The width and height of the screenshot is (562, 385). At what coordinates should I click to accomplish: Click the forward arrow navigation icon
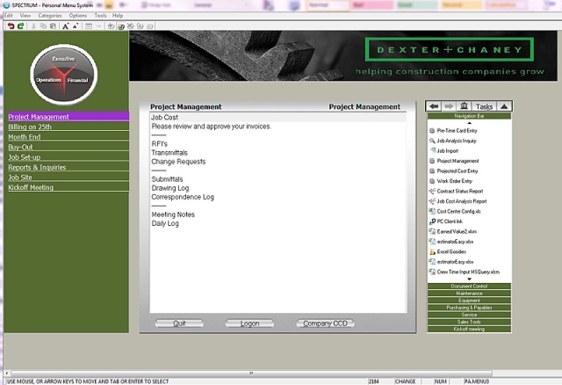(x=449, y=106)
